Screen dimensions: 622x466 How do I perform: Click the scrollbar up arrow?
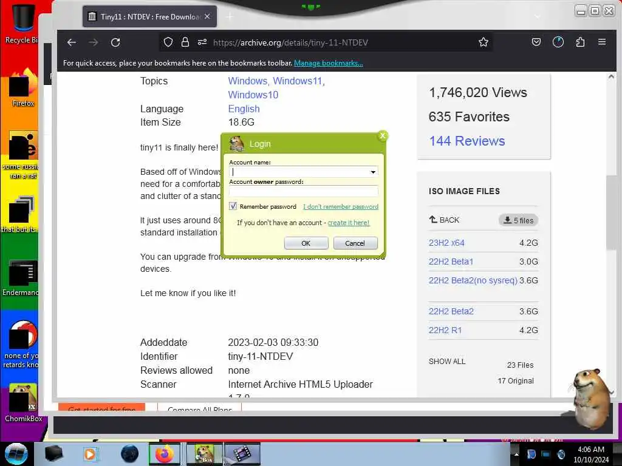pos(611,77)
